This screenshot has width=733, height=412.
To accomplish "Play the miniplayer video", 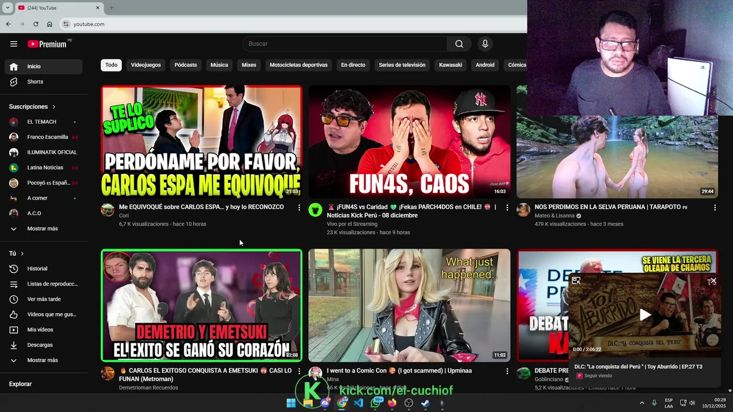I will pyautogui.click(x=645, y=315).
